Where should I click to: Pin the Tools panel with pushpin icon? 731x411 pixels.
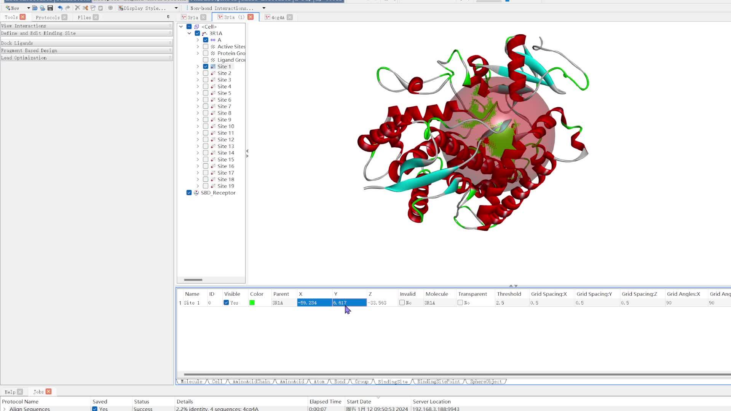pyautogui.click(x=168, y=17)
